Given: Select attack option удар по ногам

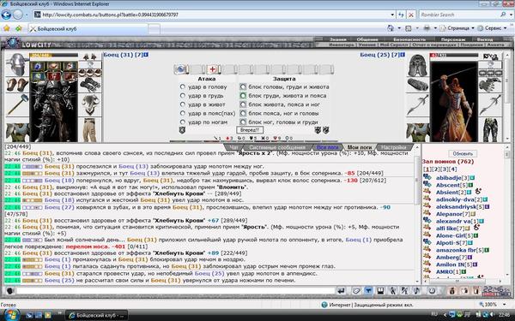Looking at the screenshot, I should pyautogui.click(x=183, y=122).
